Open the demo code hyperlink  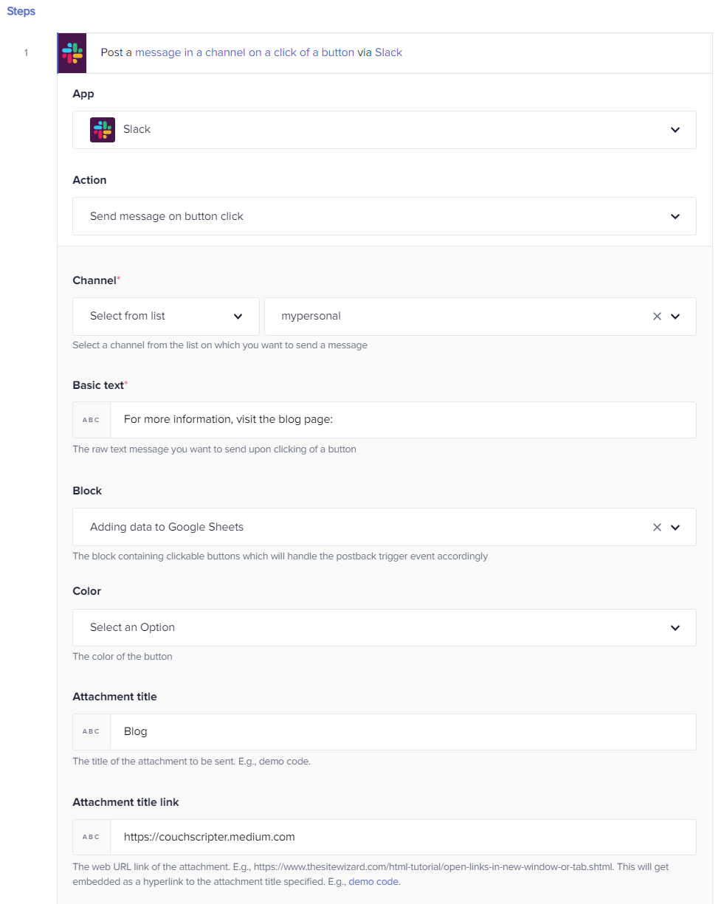pyautogui.click(x=373, y=881)
